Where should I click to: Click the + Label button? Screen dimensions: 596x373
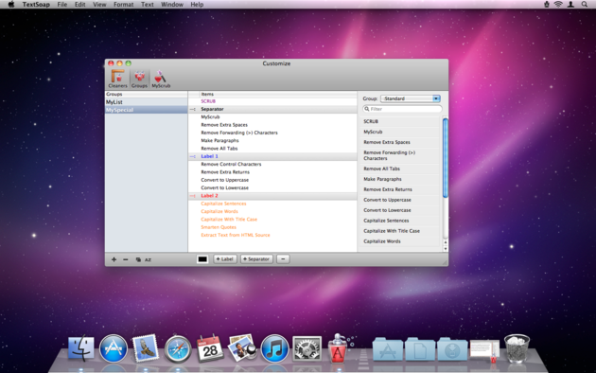click(224, 259)
